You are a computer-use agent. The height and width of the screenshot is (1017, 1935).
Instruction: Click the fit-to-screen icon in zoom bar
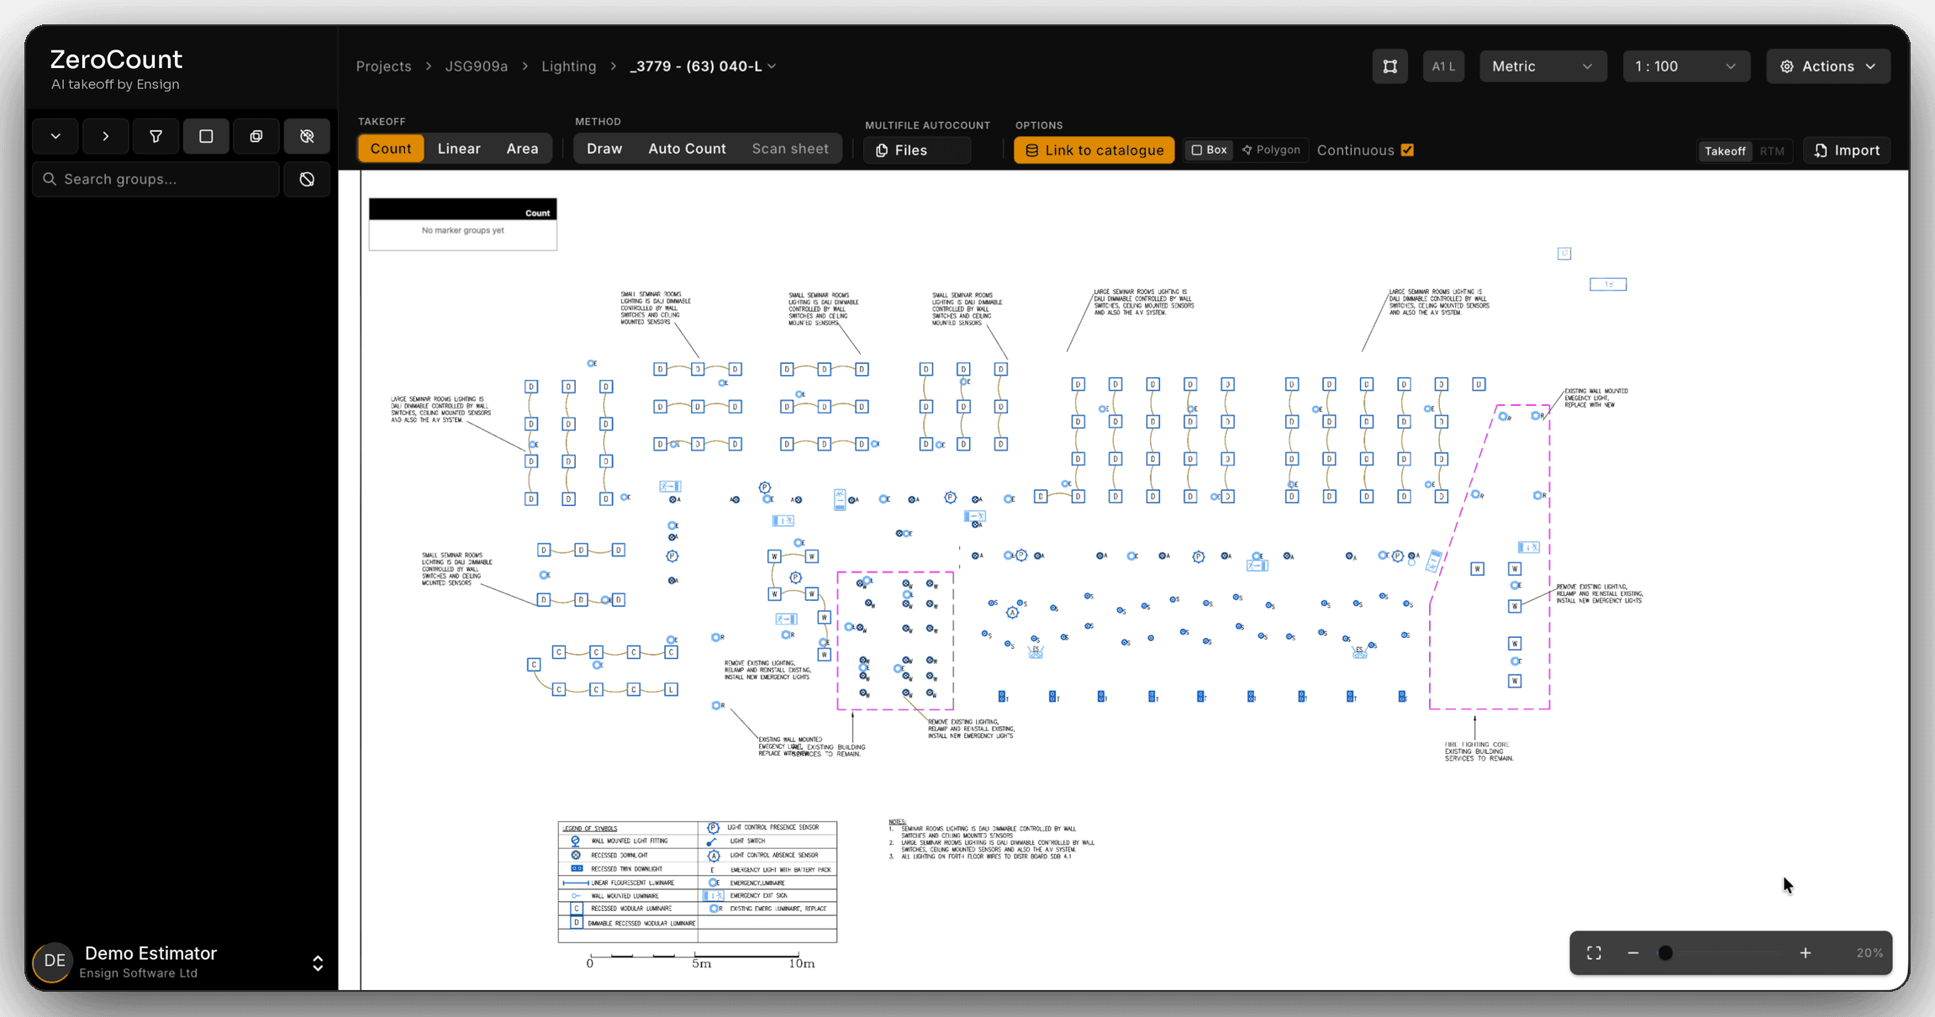pyautogui.click(x=1594, y=953)
